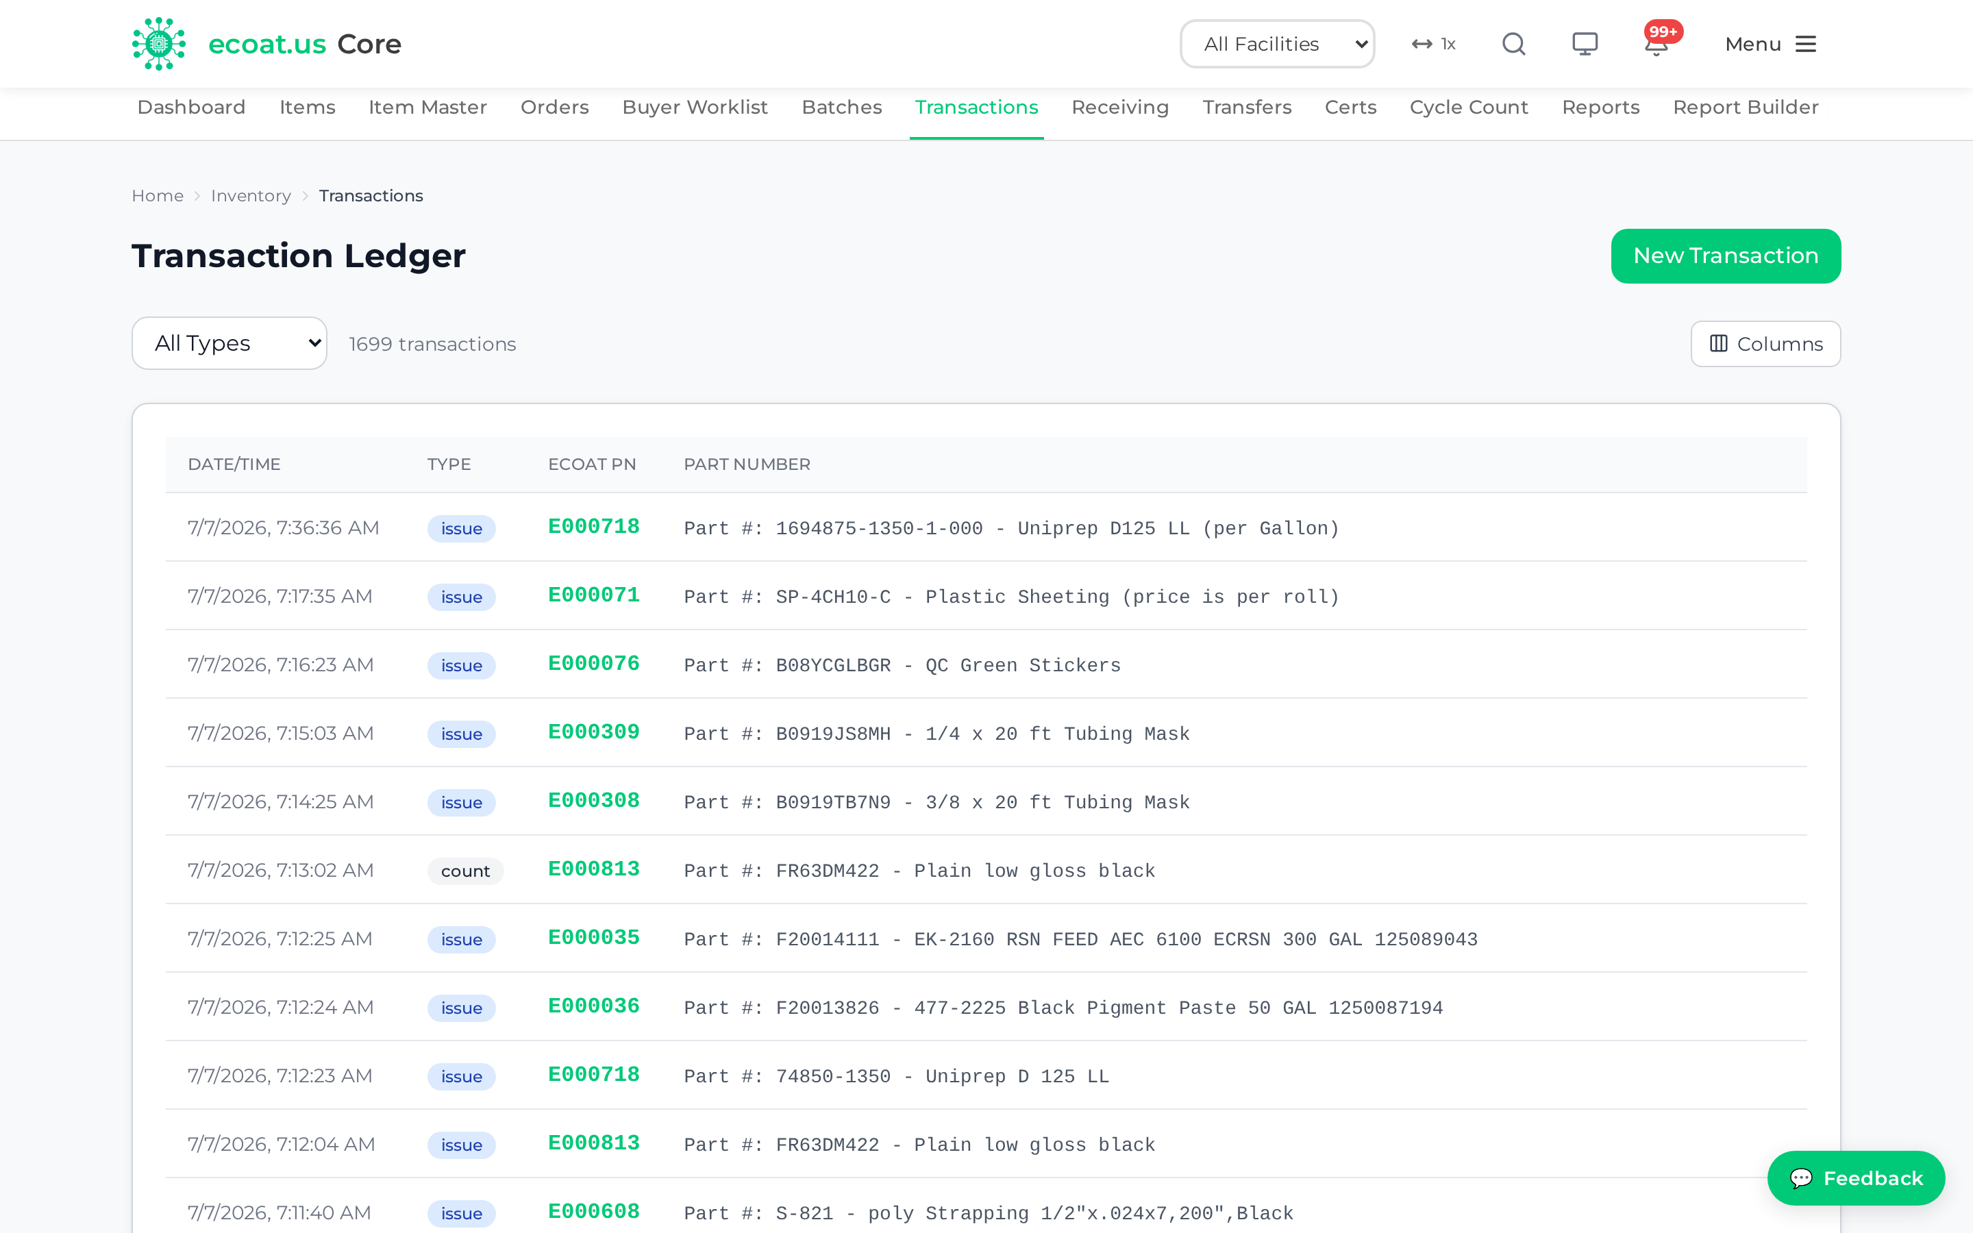This screenshot has height=1233, width=1973.
Task: Click the New Transaction button
Action: (x=1725, y=256)
